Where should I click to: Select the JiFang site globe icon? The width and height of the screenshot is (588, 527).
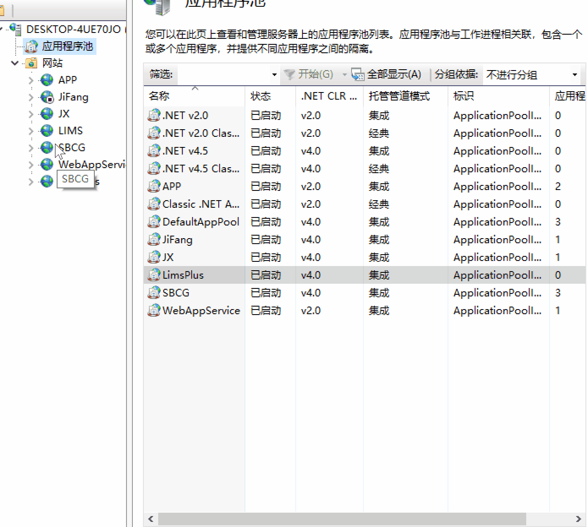pyautogui.click(x=47, y=97)
